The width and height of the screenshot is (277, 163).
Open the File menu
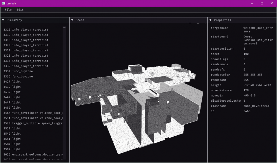point(8,10)
